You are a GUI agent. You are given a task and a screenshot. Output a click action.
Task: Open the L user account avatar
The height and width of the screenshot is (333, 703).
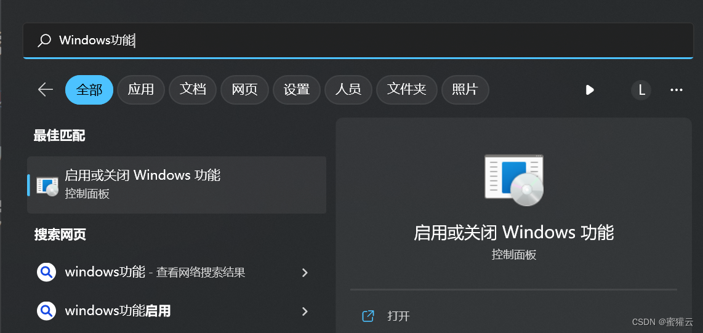641,90
